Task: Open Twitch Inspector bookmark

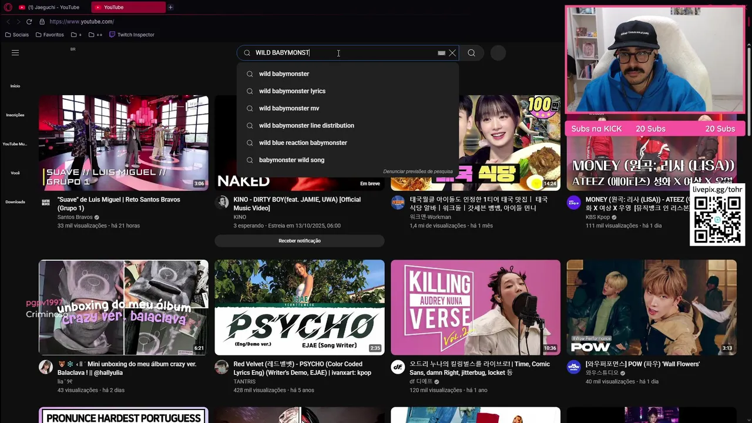Action: pos(132,35)
